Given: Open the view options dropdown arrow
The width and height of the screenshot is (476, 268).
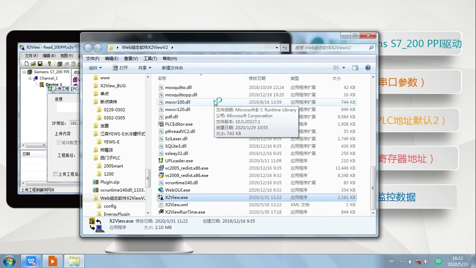Looking at the screenshot, I should (x=344, y=68).
